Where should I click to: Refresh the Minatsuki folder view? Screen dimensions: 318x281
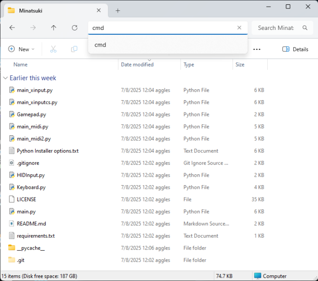[x=75, y=28]
